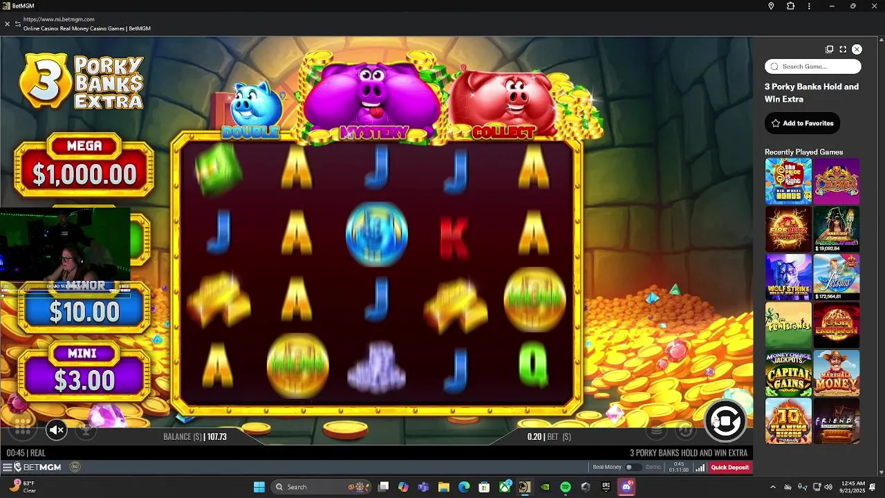The image size is (885, 498).
Task: Open the game menu grid icon
Action: (x=23, y=427)
